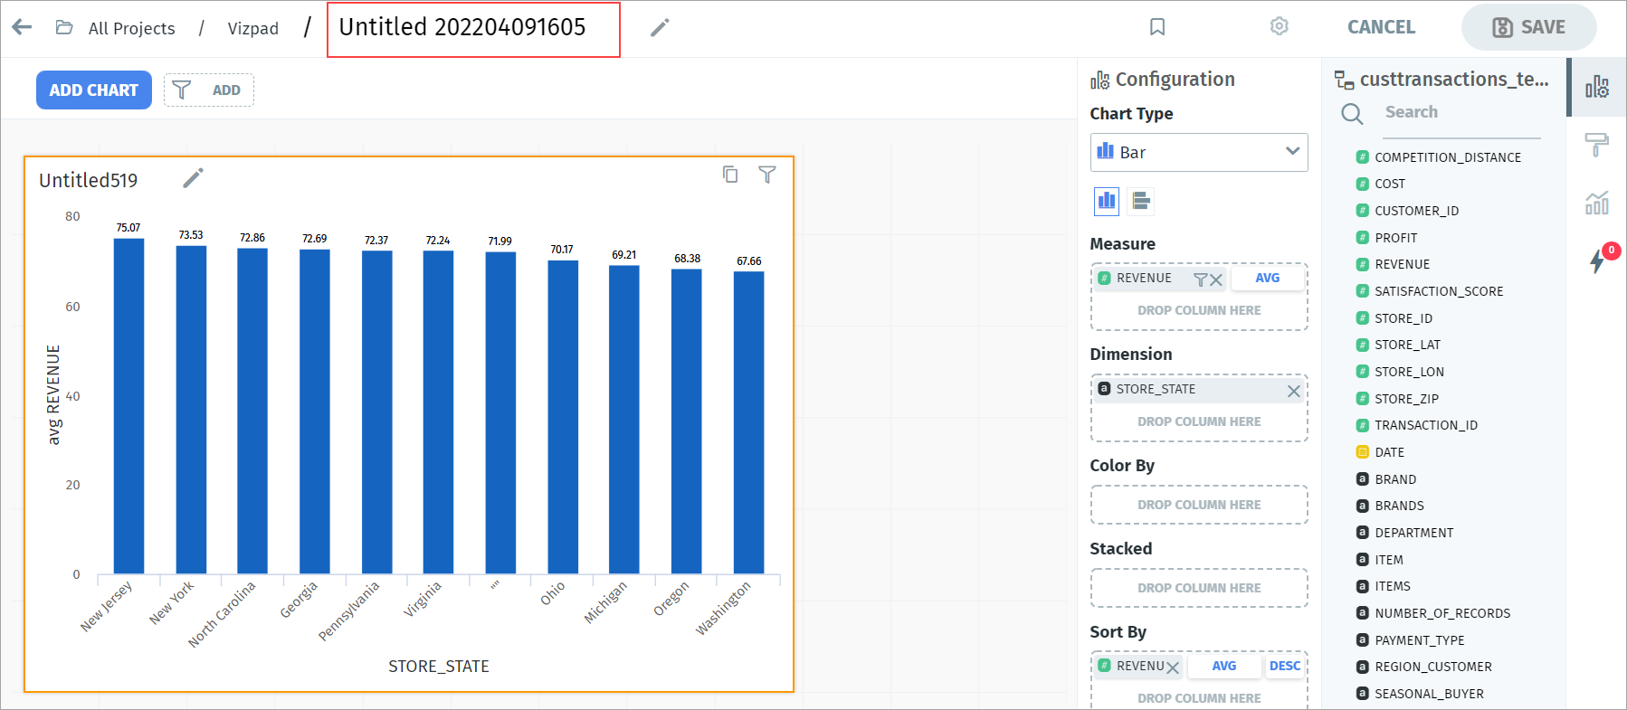Select the SEASONAL_BUYER column
This screenshot has width=1627, height=710.
pyautogui.click(x=1429, y=694)
